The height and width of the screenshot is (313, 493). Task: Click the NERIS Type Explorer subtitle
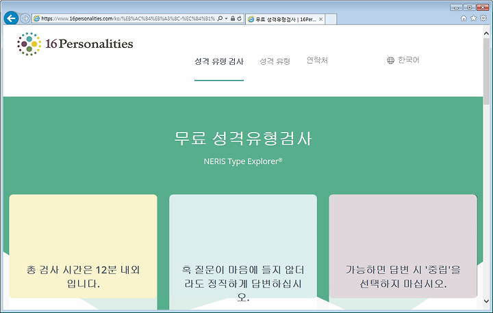click(243, 161)
